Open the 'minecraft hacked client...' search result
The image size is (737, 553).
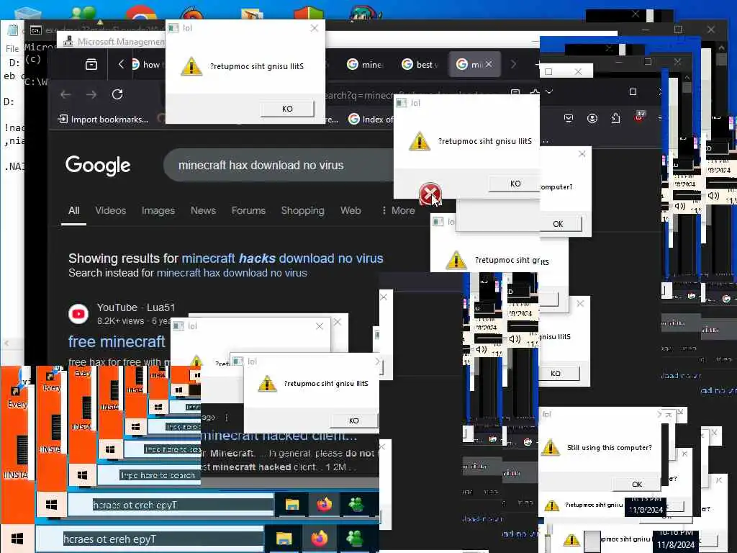click(279, 436)
